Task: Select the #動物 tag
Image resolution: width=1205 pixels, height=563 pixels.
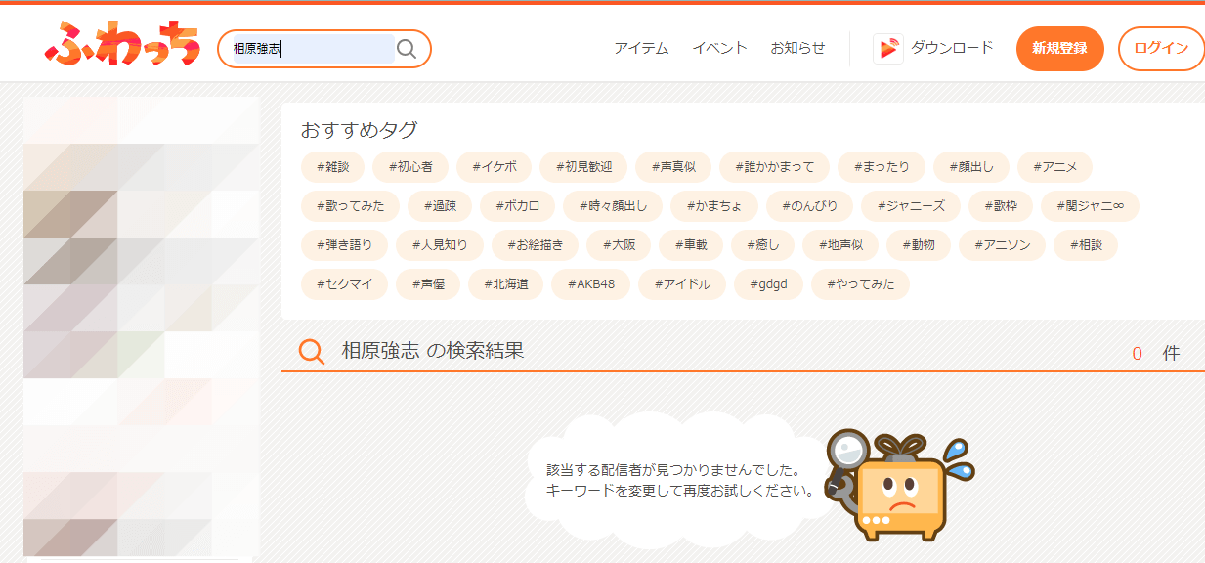Action: click(x=918, y=245)
